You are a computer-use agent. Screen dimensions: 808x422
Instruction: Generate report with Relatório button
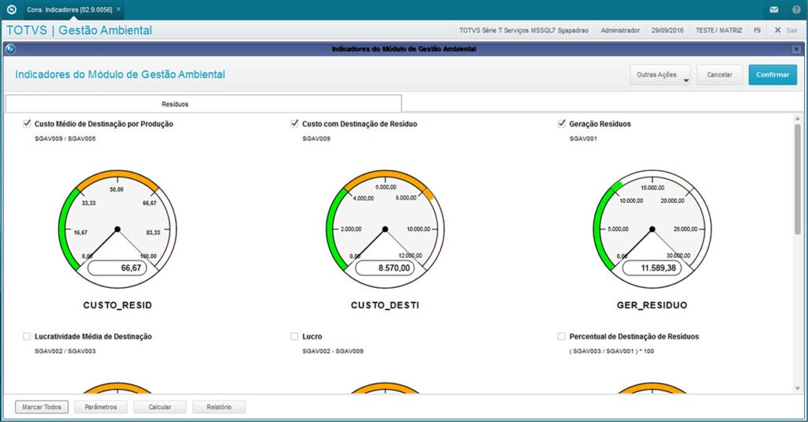click(x=219, y=407)
